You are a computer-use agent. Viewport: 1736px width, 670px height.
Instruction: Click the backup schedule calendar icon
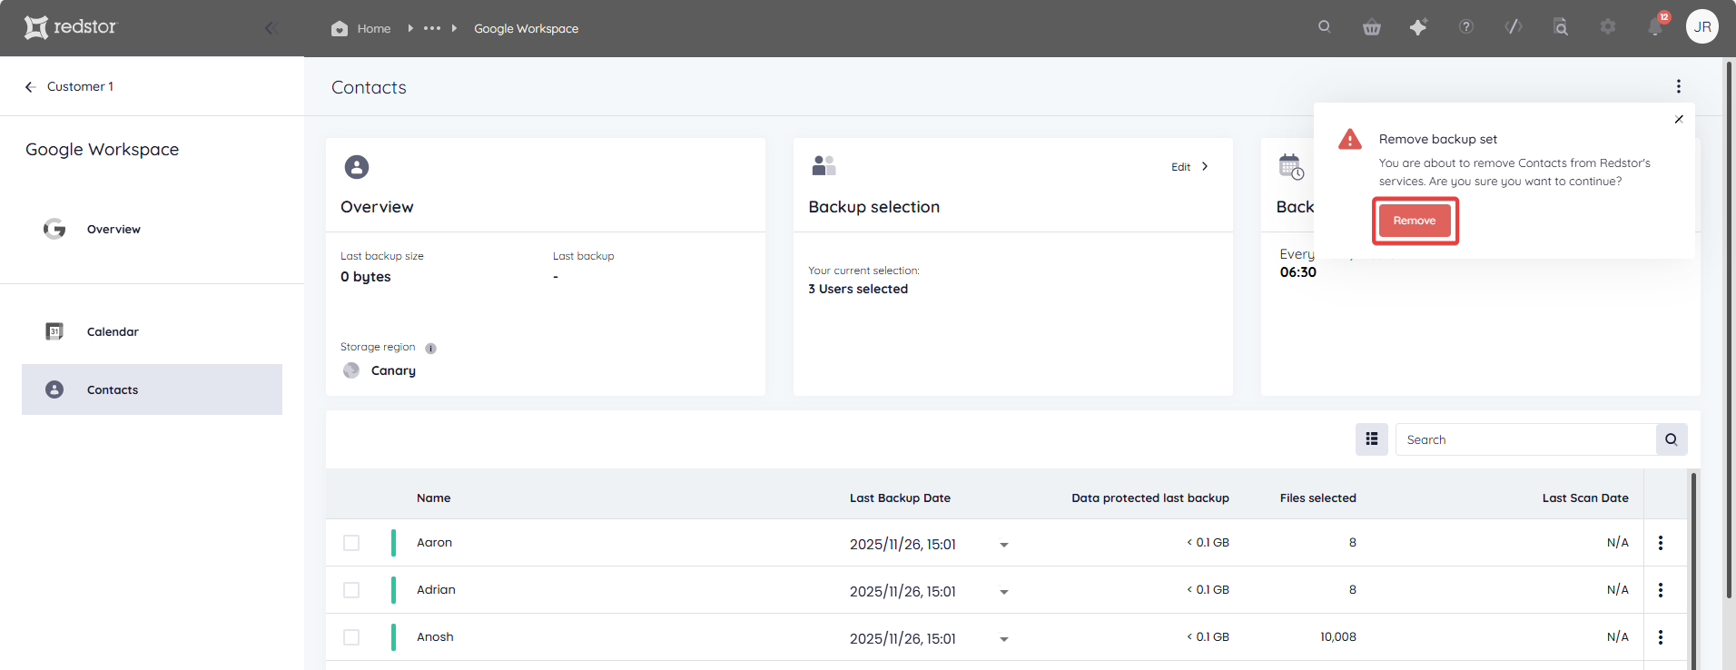point(1291,167)
